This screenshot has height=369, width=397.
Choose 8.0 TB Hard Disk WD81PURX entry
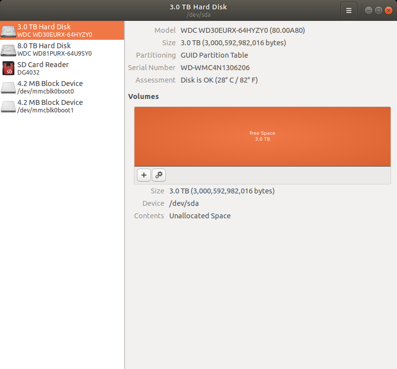(x=62, y=49)
